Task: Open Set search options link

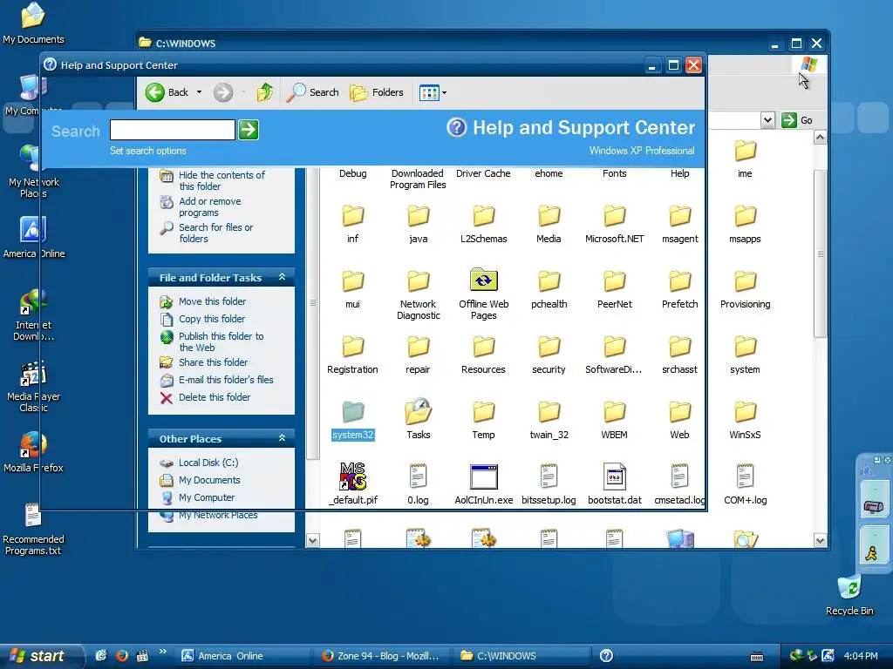Action: pyautogui.click(x=148, y=151)
